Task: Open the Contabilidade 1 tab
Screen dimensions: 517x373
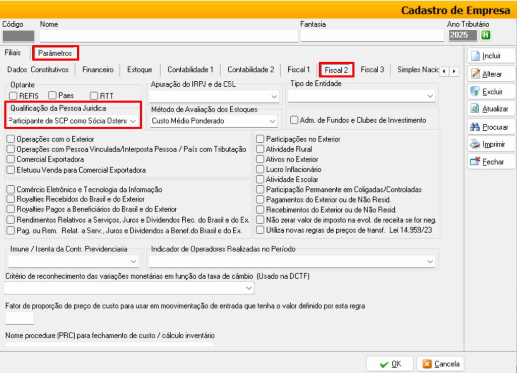Action: 190,70
